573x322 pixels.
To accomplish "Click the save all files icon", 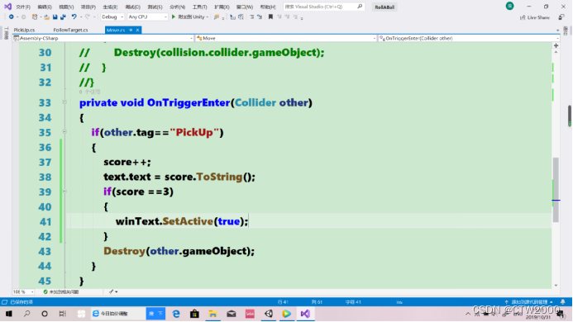I will (63, 17).
